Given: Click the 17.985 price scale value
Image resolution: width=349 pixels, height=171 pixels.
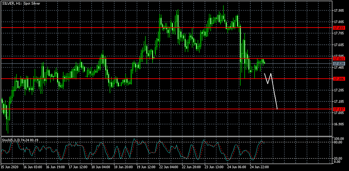Looking at the screenshot, I should 339,10.
